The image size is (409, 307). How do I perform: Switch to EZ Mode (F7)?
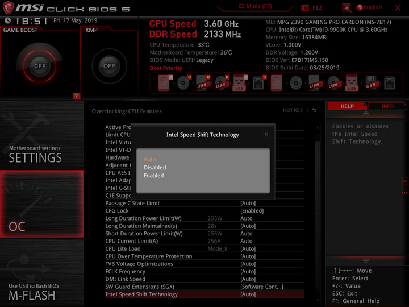click(255, 6)
